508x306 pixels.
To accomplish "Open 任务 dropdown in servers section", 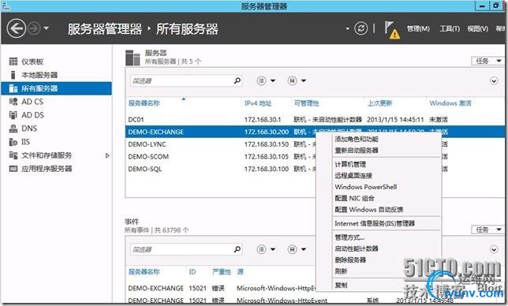I will [x=488, y=61].
